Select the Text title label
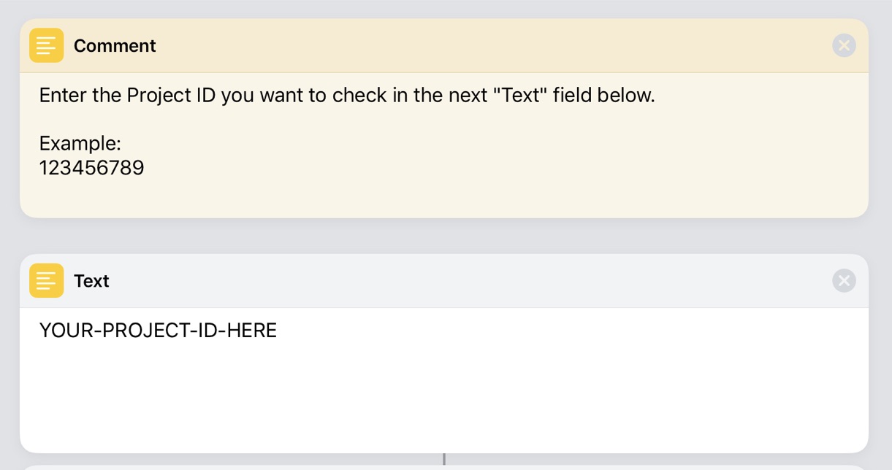The width and height of the screenshot is (892, 470). pos(91,280)
